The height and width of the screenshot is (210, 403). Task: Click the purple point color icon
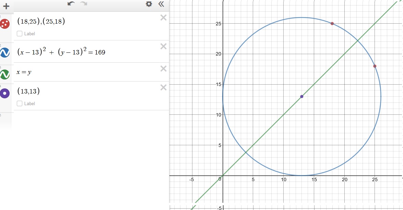coord(5,93)
